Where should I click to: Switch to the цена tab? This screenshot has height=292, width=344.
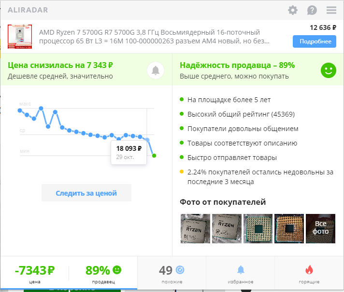(35, 273)
